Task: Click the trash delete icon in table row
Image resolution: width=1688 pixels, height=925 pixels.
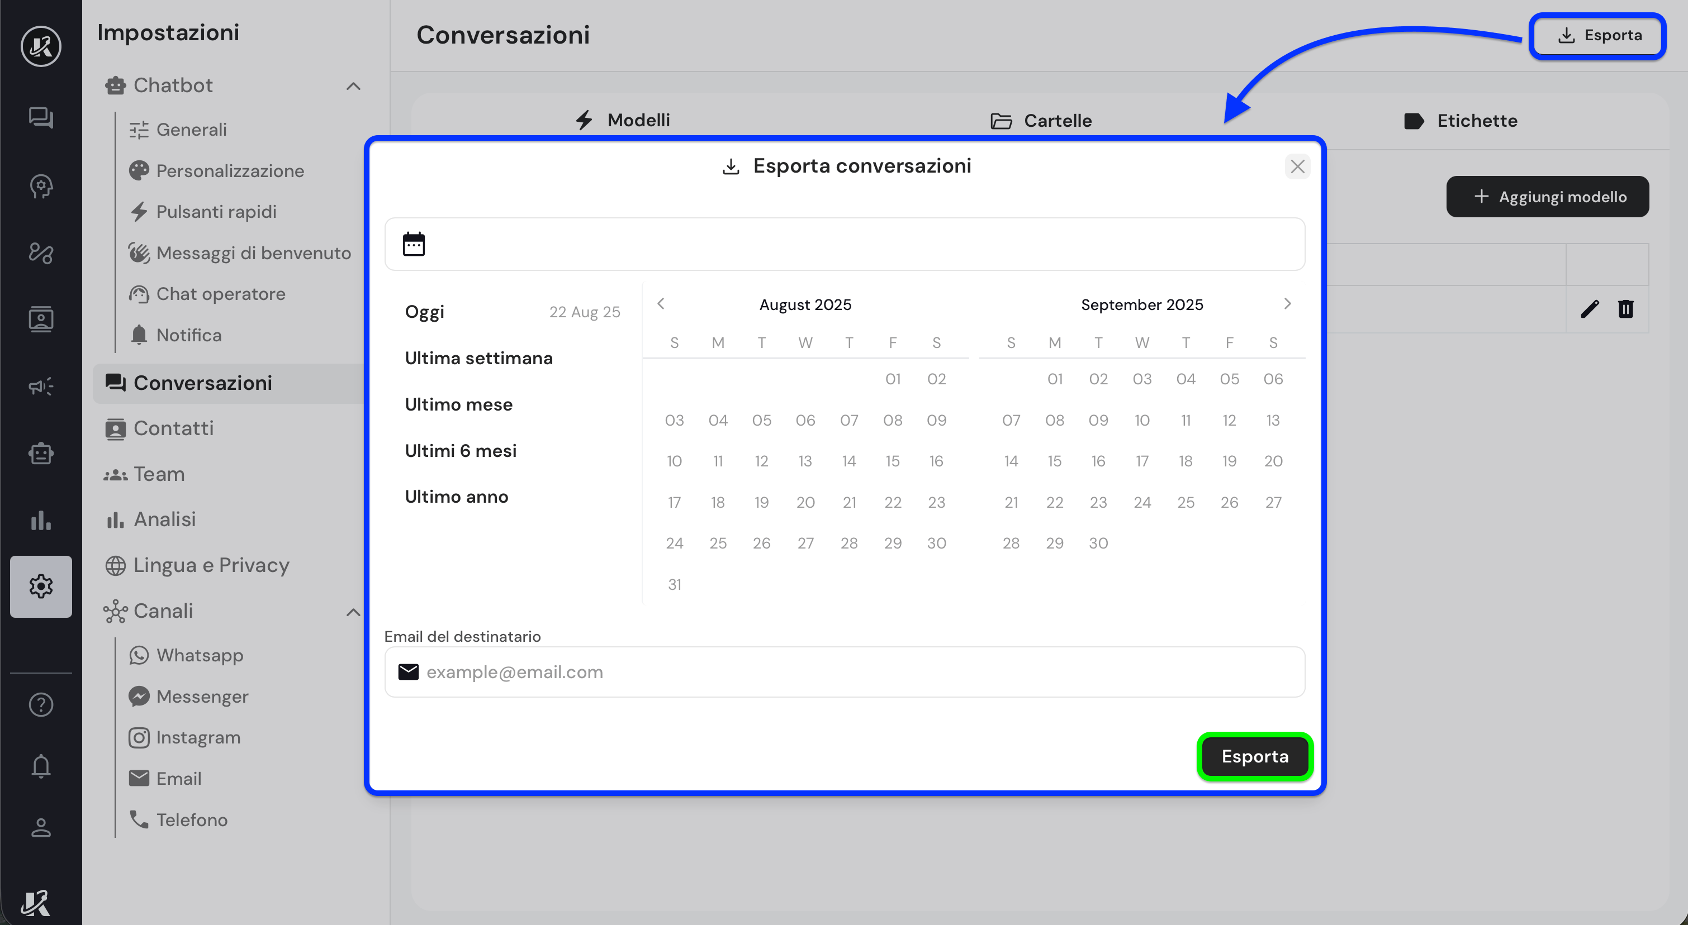Action: [x=1626, y=308]
